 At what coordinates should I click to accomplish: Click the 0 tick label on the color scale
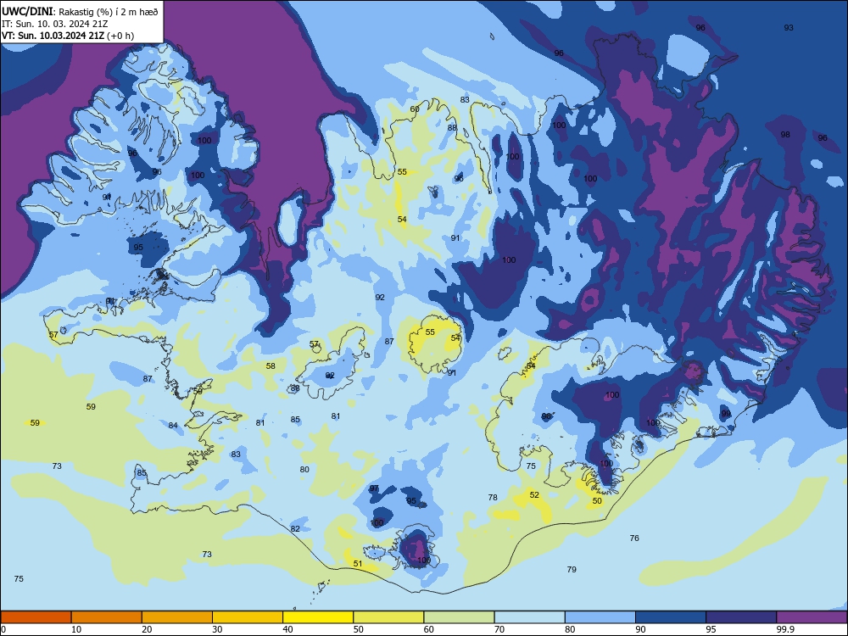pyautogui.click(x=3, y=629)
